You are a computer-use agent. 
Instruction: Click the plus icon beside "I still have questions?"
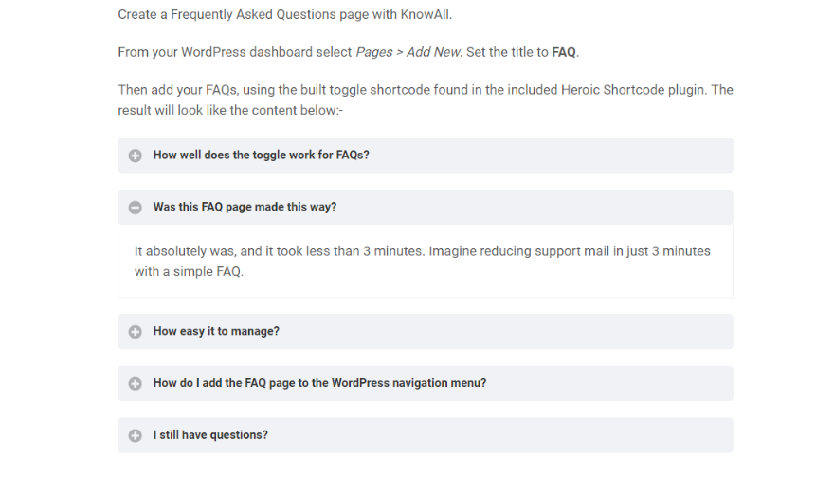click(x=136, y=435)
